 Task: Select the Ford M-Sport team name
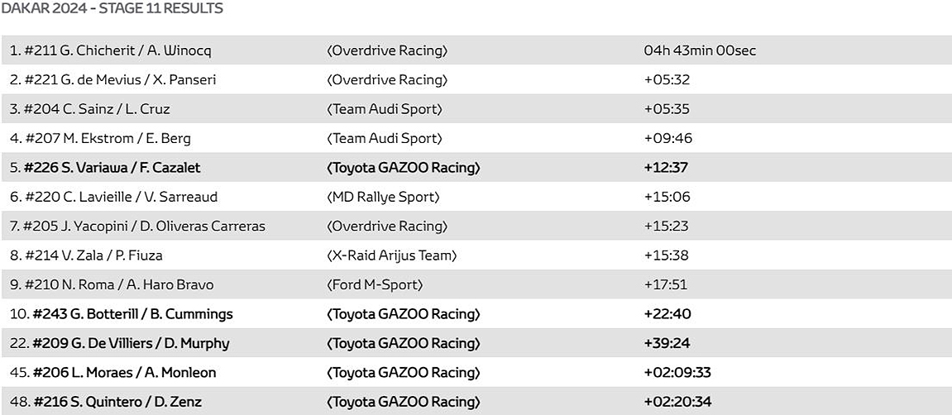point(375,284)
